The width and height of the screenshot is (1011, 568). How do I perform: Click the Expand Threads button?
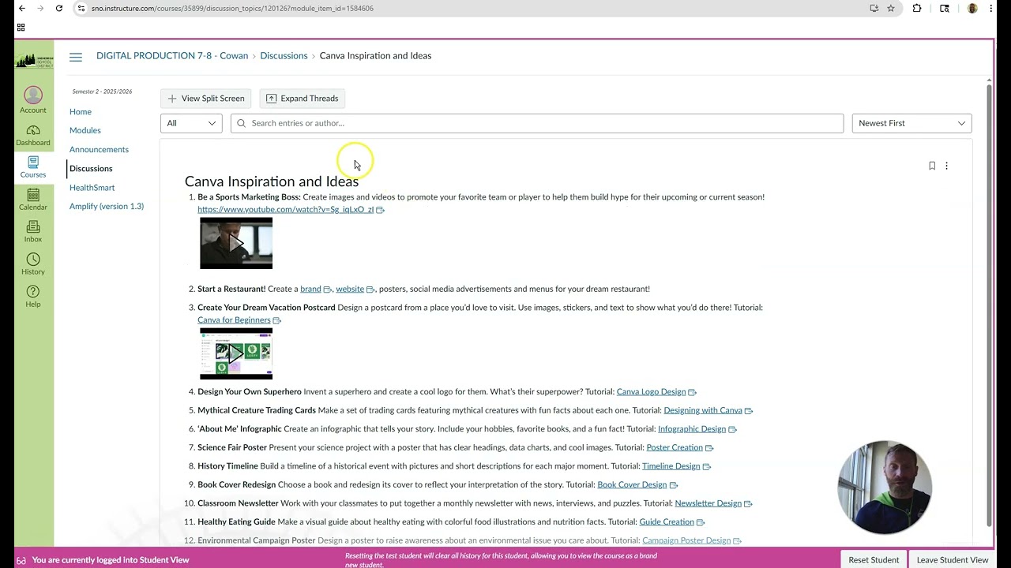coord(303,99)
